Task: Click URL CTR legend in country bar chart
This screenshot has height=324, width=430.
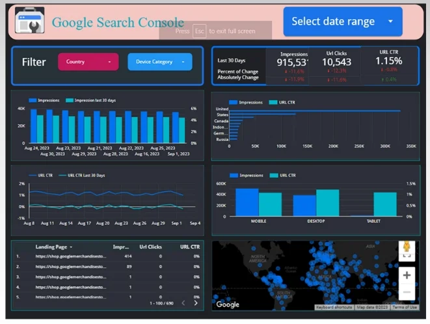Action: [x=282, y=102]
